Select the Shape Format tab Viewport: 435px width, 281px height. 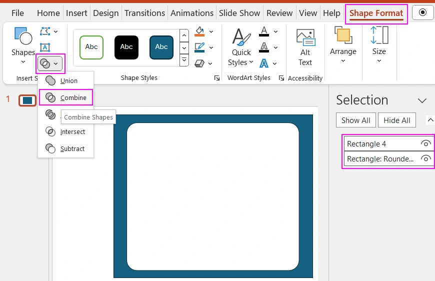tap(376, 13)
